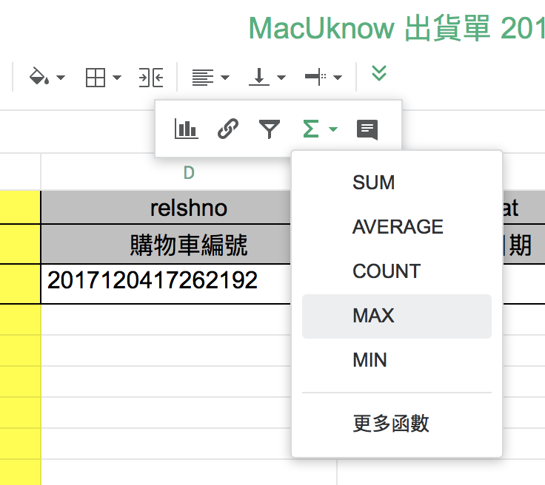
Task: Click the merge cells icon
Action: pyautogui.click(x=151, y=77)
